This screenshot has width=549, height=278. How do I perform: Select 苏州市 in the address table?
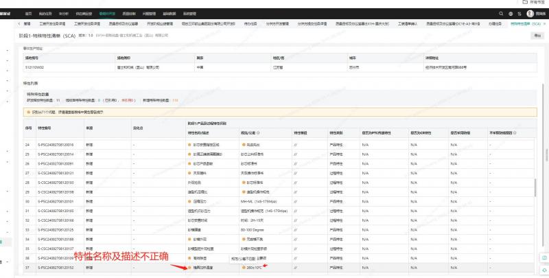coord(353,67)
